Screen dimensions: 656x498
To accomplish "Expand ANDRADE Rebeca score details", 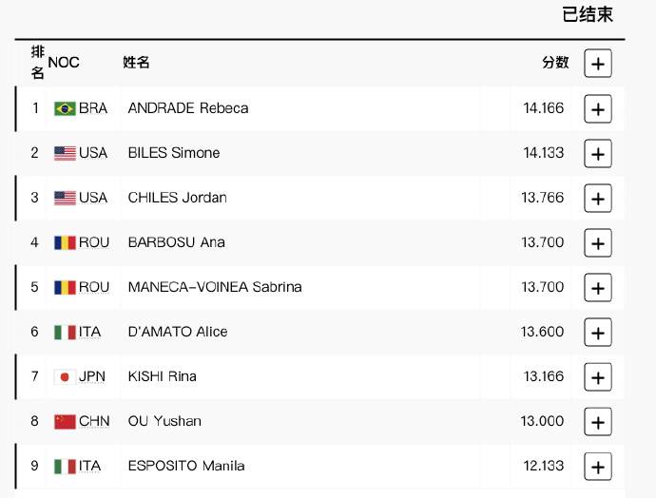I will [597, 109].
